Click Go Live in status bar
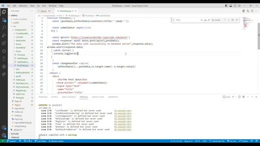The width and height of the screenshot is (260, 146). [x=232, y=141]
